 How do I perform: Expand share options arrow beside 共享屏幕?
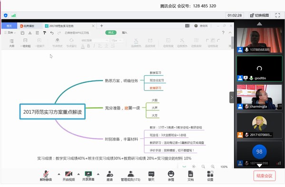click(x=98, y=174)
